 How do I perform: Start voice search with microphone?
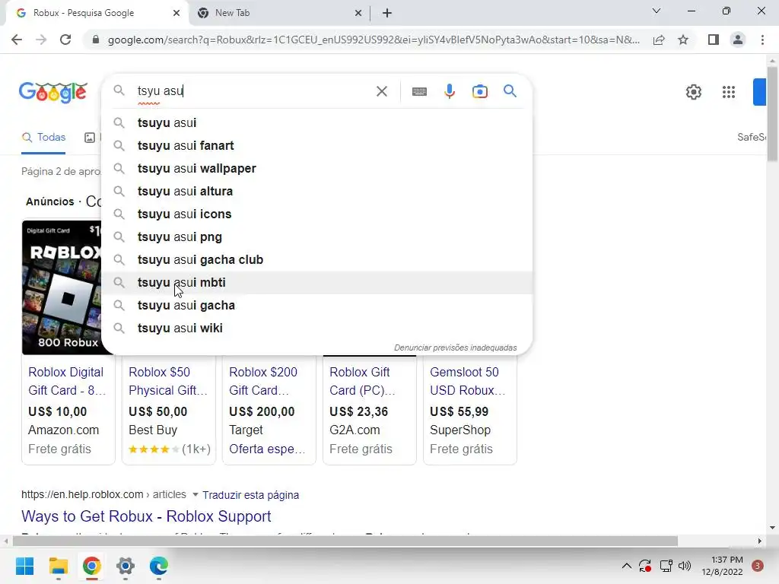450,91
